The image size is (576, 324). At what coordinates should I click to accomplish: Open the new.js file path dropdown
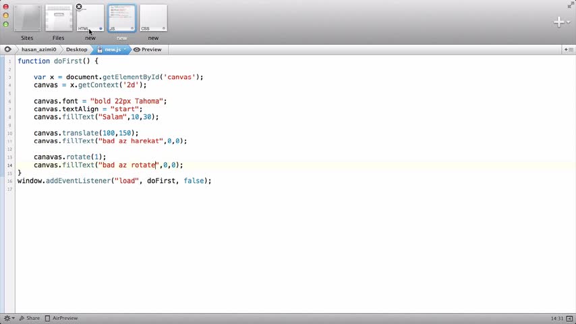point(112,49)
